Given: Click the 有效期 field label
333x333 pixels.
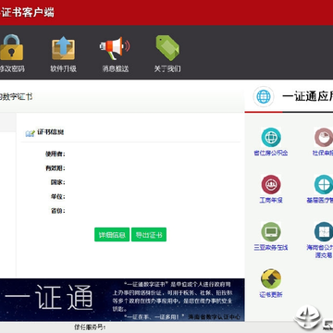Looking at the screenshot, I should [x=55, y=168].
